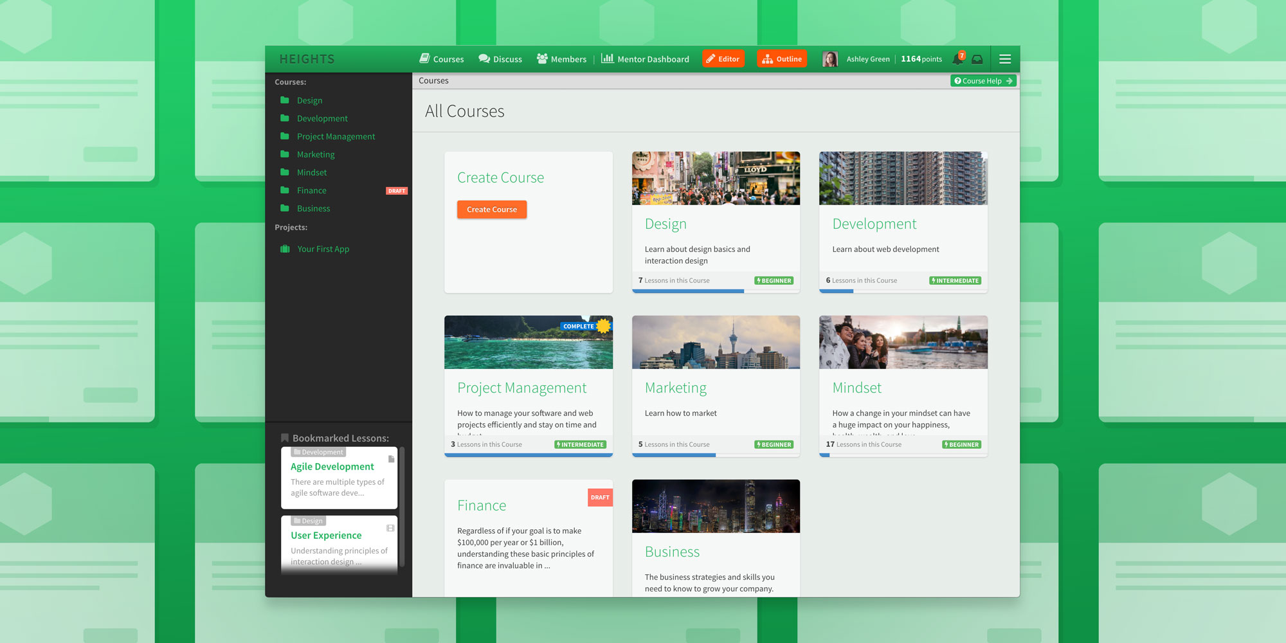Click the Business folder icon in sidebar
This screenshot has height=643, width=1286.
point(285,208)
